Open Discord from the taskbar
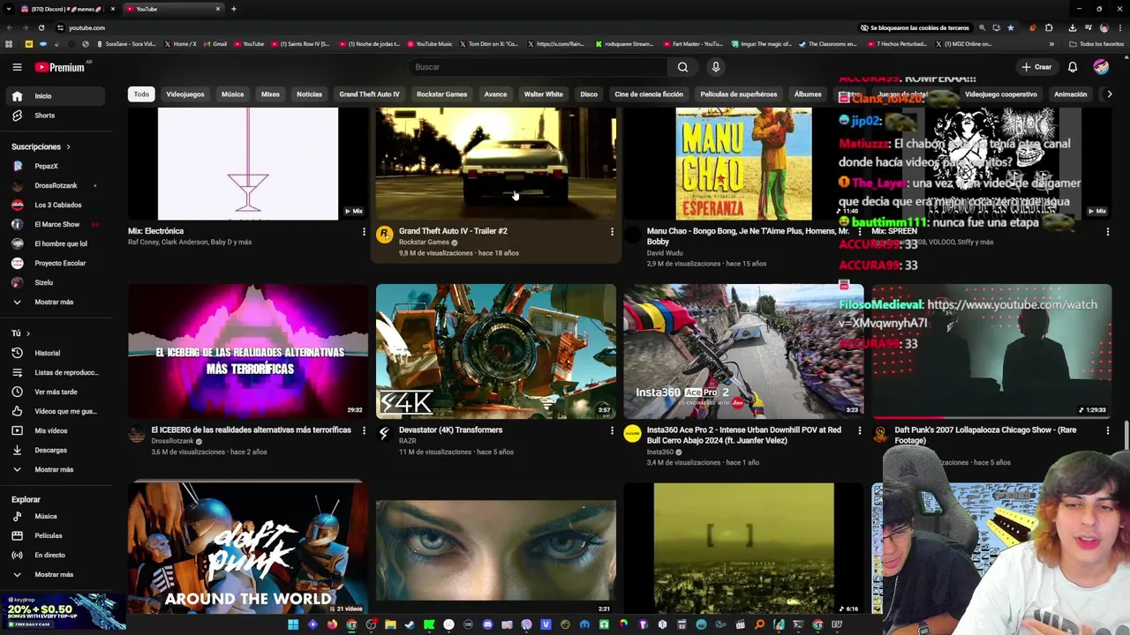The height and width of the screenshot is (635, 1130). pos(487,624)
